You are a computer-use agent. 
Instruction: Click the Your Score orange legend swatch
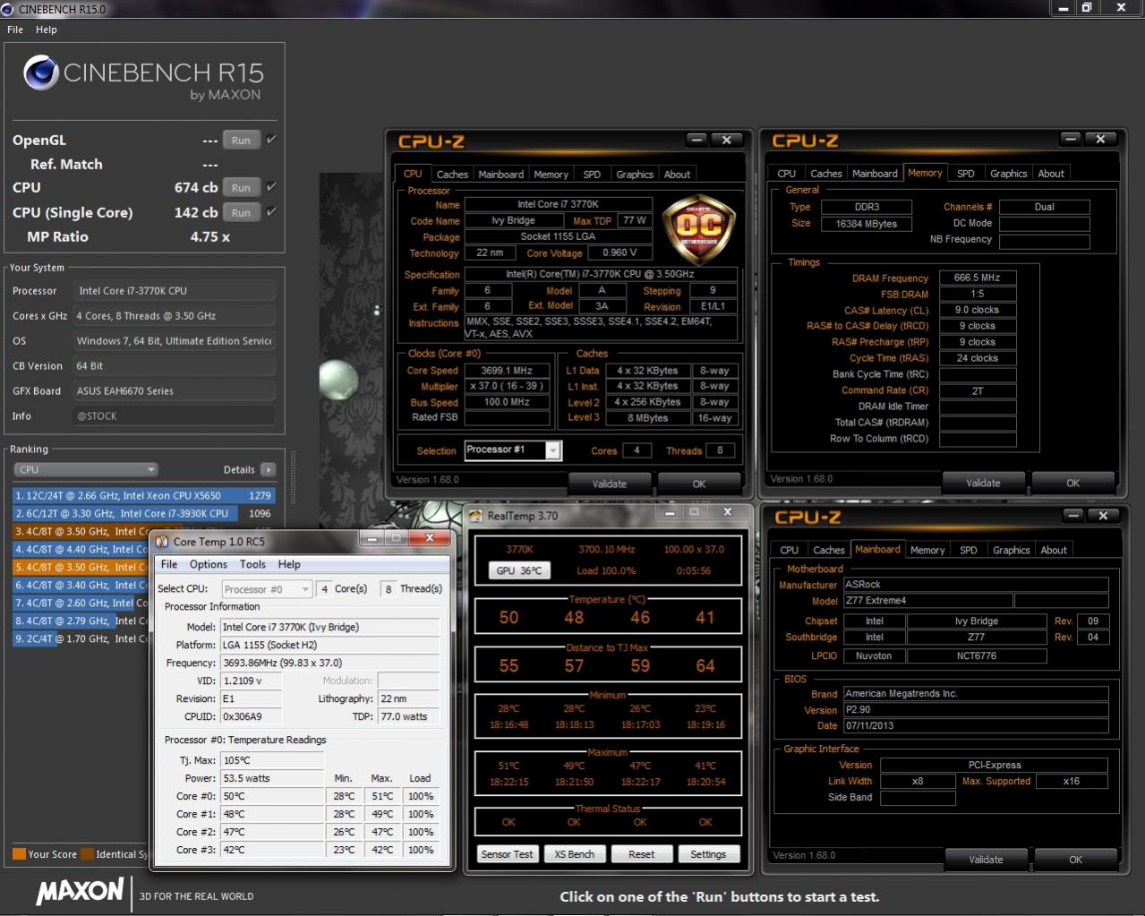click(18, 854)
